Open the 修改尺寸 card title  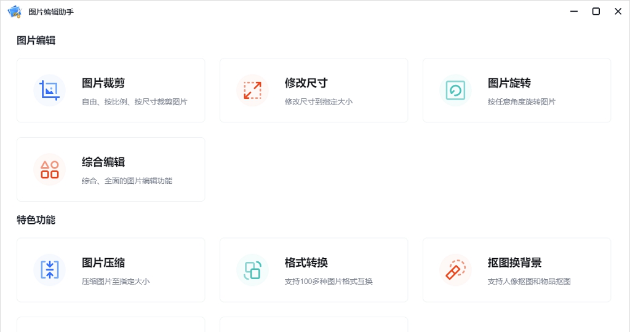[x=306, y=83]
